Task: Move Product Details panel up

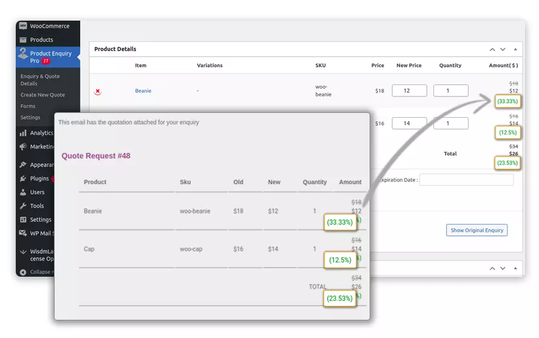Action: [492, 49]
